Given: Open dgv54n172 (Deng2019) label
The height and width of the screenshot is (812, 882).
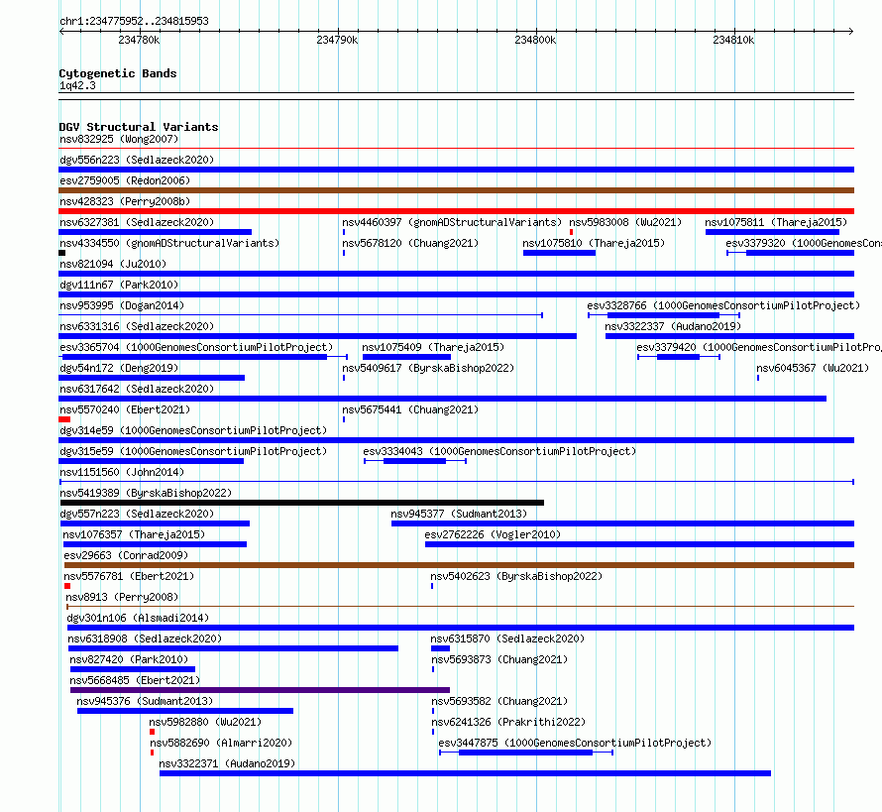Looking at the screenshot, I should 119,368.
